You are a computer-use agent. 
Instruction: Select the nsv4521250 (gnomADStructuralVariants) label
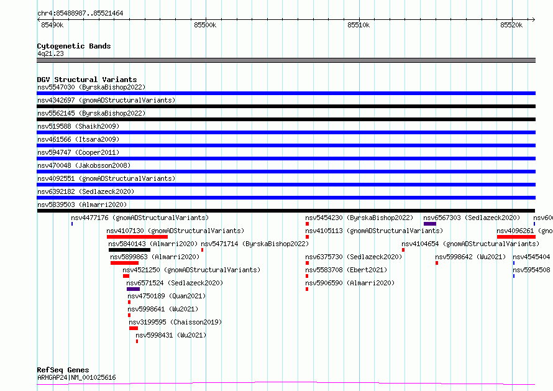191,270
